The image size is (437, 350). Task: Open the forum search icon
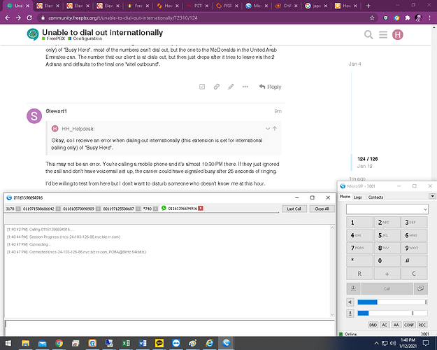[x=368, y=35]
